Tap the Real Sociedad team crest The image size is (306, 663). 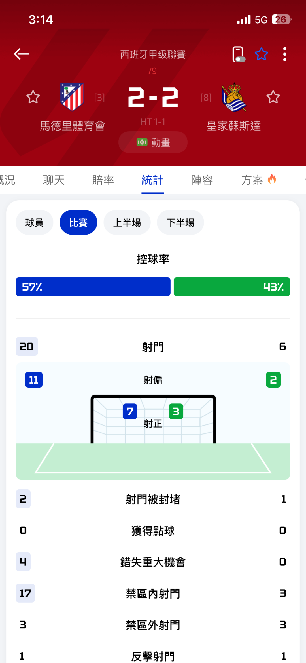click(x=234, y=97)
